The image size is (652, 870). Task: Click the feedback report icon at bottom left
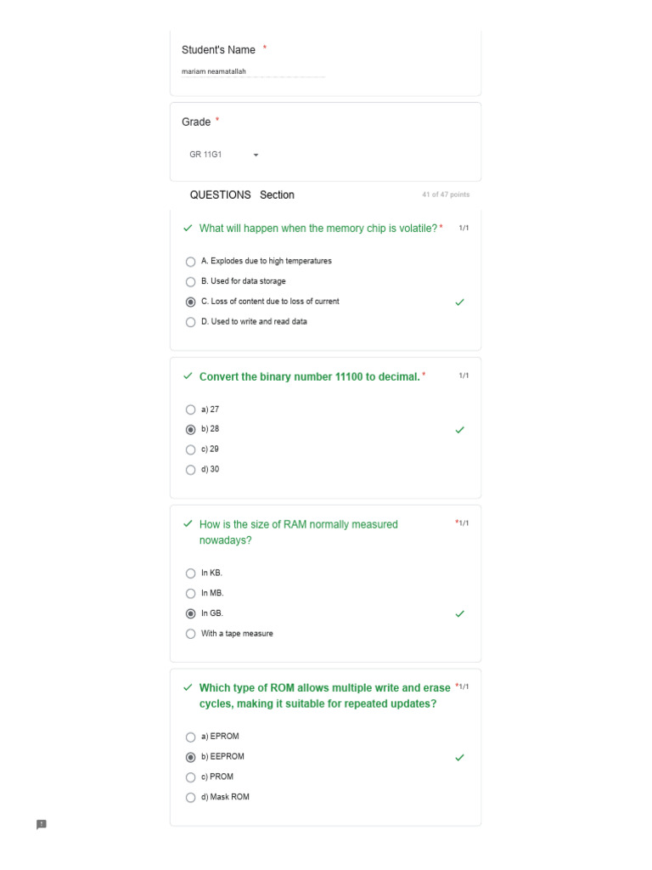[x=42, y=824]
